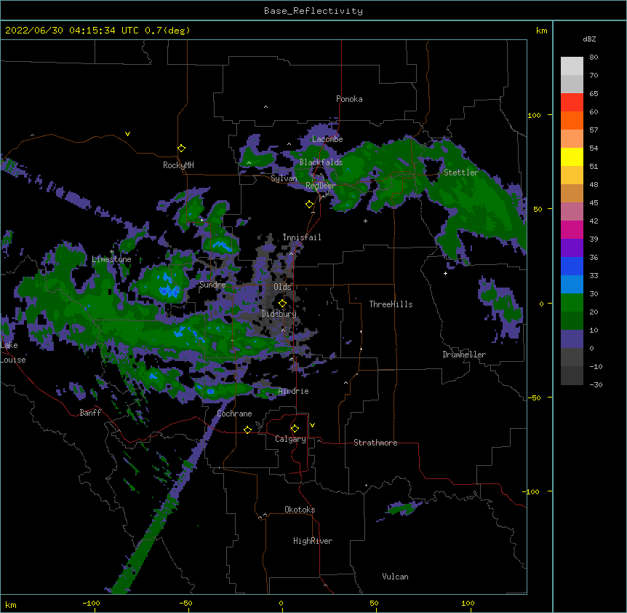
Task: Click the yellow diamond between Olds and Didsbury
Action: pyautogui.click(x=282, y=303)
